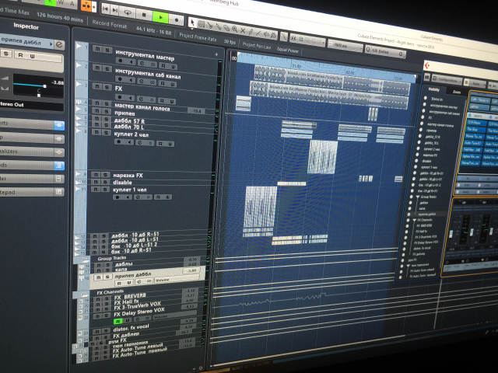This screenshot has width=498, height=373.
Task: Click the 'мастер канал голоса' volume value field
Action: (x=196, y=111)
